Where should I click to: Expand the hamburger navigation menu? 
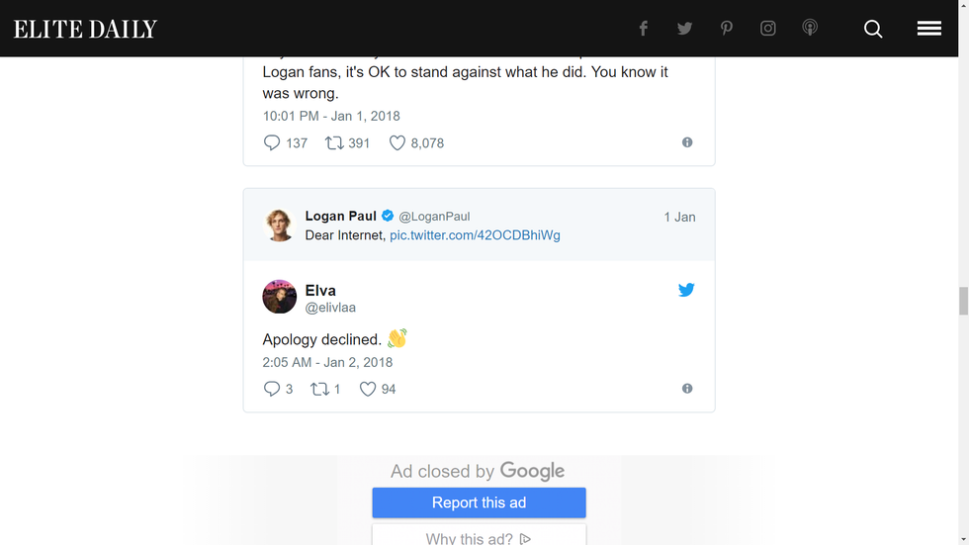tap(928, 29)
